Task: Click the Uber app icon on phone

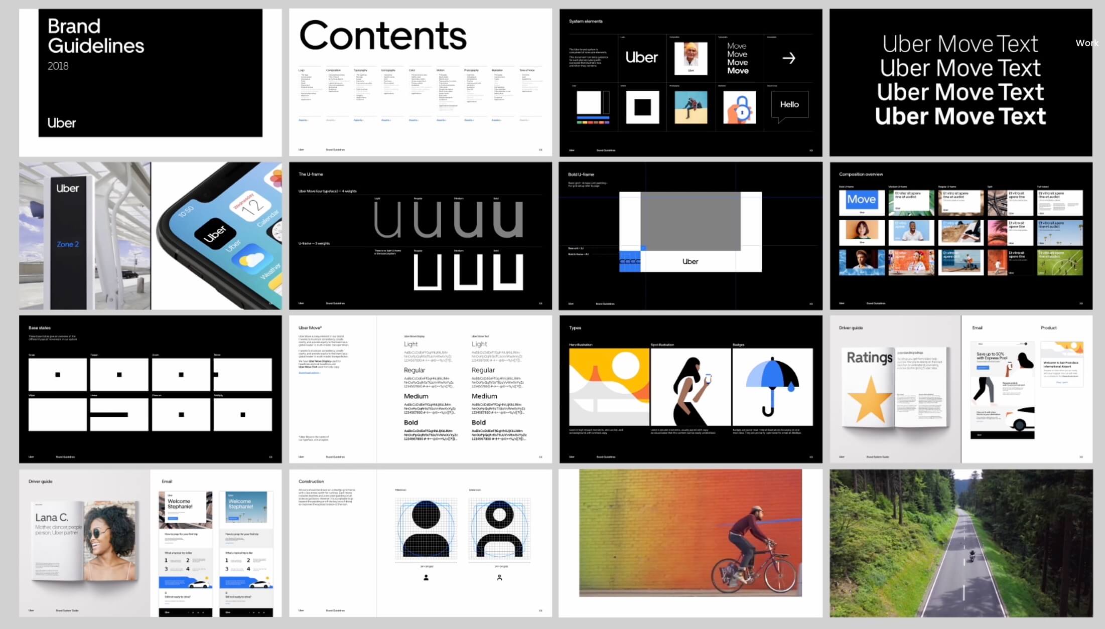Action: pos(215,234)
